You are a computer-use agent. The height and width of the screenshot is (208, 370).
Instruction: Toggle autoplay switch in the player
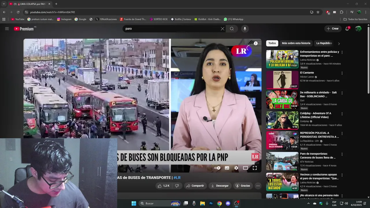click(x=218, y=168)
